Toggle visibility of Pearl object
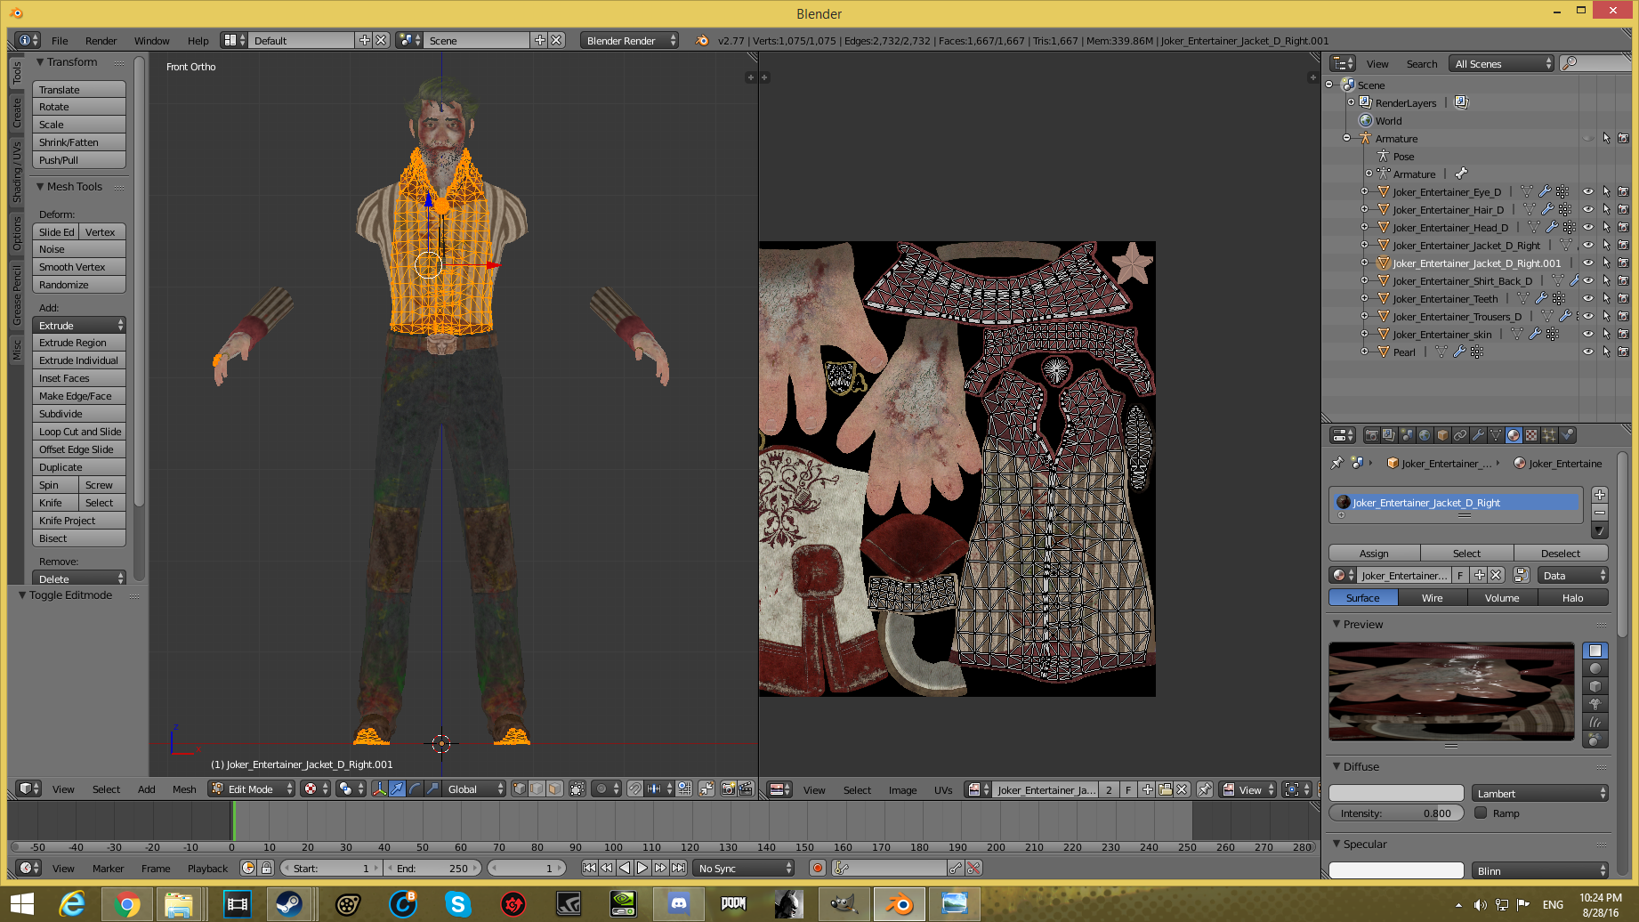 (x=1587, y=352)
